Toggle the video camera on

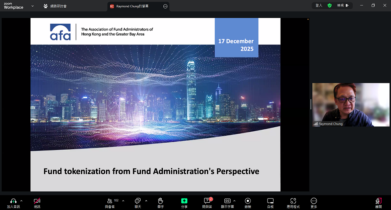[37, 201]
